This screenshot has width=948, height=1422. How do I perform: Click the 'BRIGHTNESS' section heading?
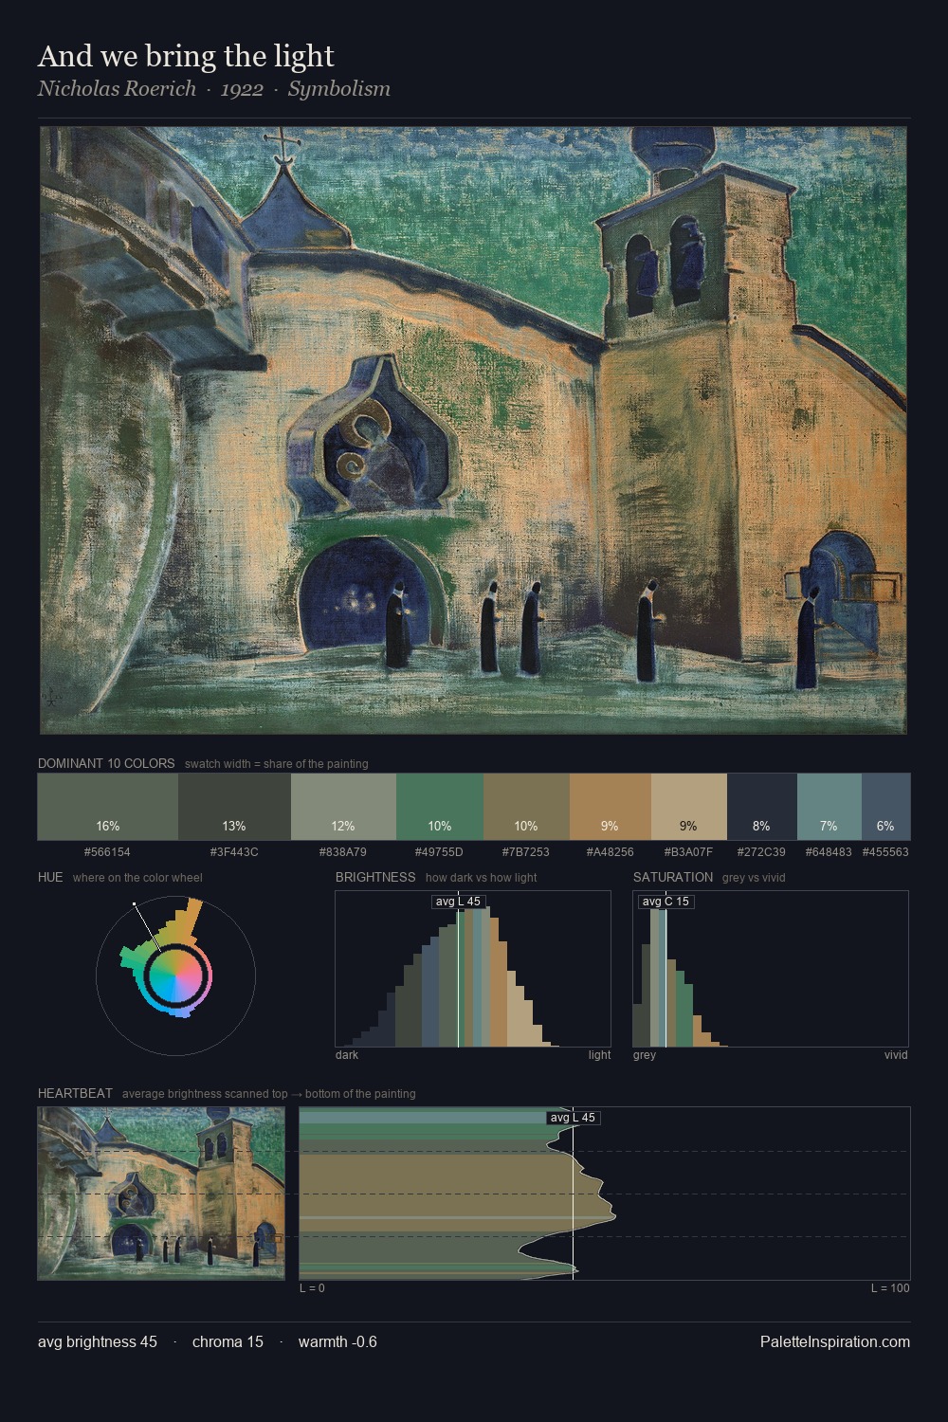pos(375,877)
